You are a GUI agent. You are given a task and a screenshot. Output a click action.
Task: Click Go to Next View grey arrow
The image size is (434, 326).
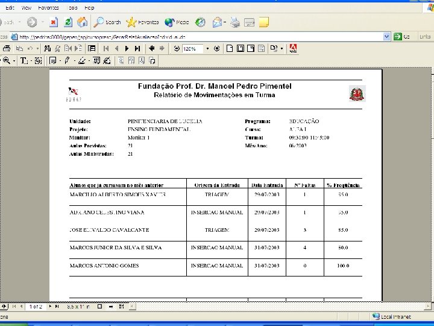162,48
